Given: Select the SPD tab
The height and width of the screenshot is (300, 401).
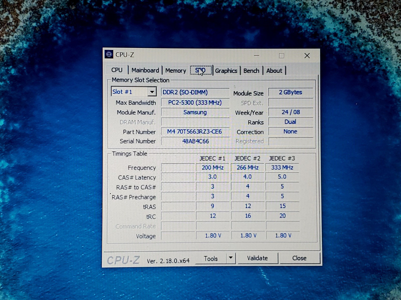Looking at the screenshot, I should [201, 70].
